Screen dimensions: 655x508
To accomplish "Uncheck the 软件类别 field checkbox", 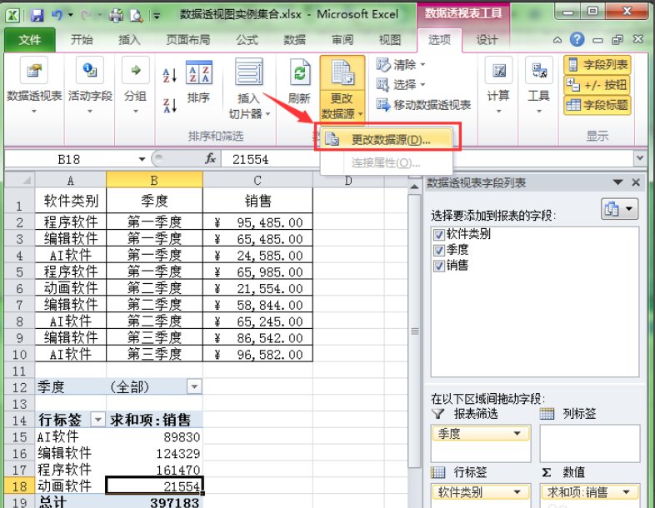I will click(438, 234).
